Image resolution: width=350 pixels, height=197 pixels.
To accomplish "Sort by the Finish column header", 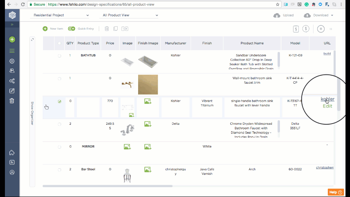I will [207, 43].
